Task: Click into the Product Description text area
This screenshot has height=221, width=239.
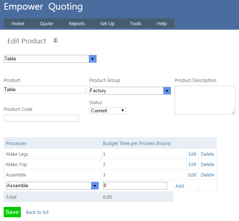Action: tap(205, 100)
